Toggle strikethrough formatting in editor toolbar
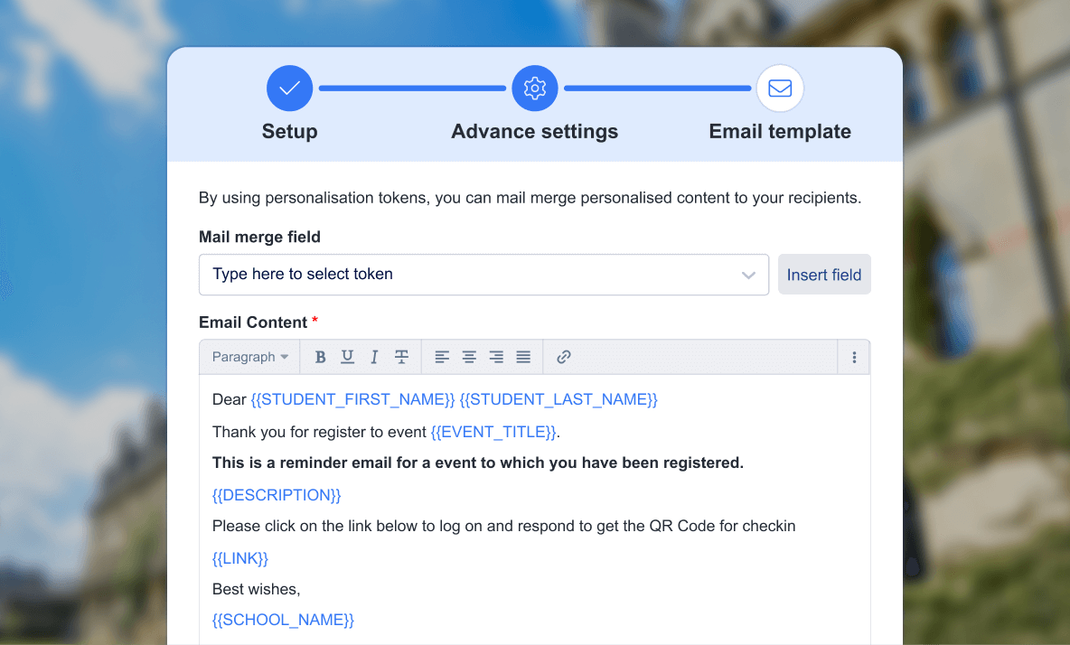This screenshot has height=645, width=1070. coord(401,357)
